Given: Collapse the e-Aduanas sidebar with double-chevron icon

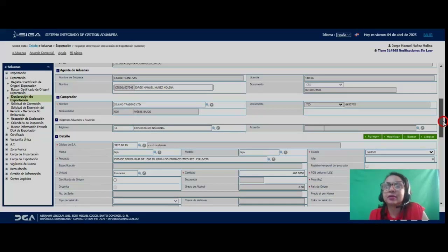Looking at the screenshot, I should click(48, 67).
